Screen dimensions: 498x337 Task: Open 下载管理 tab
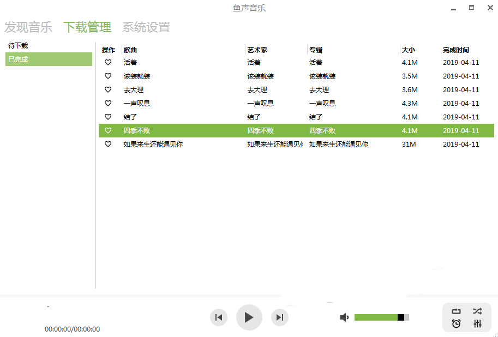pos(87,27)
